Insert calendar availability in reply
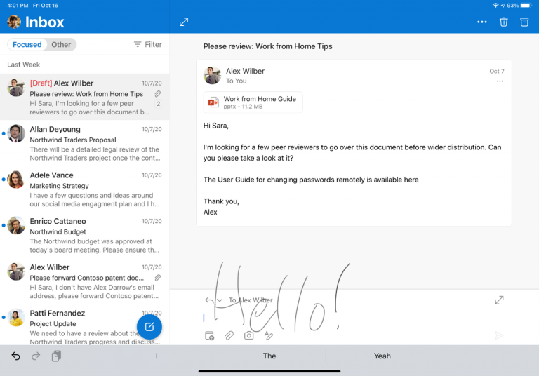This screenshot has width=539, height=376. point(209,335)
